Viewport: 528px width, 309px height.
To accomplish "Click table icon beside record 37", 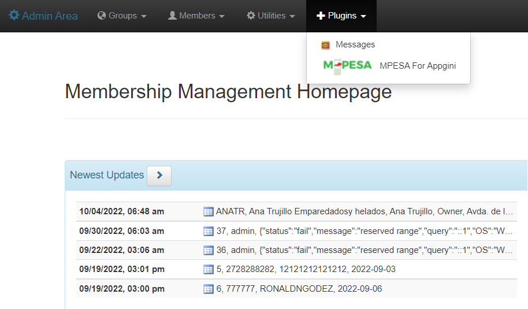I will coord(209,231).
